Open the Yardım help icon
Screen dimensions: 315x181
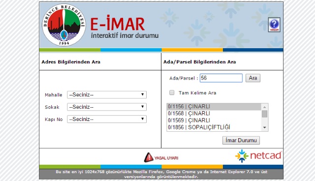(x=274, y=25)
